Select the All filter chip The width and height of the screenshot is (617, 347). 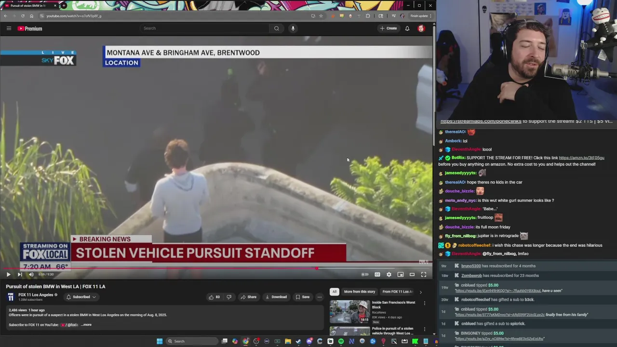[x=334, y=292]
